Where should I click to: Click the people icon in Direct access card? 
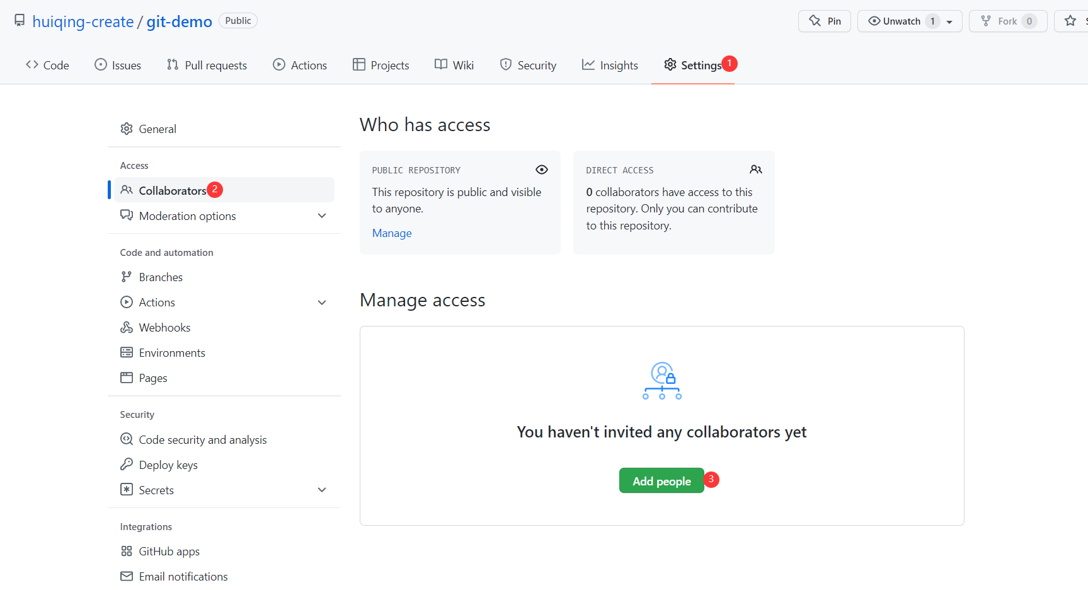(x=756, y=170)
